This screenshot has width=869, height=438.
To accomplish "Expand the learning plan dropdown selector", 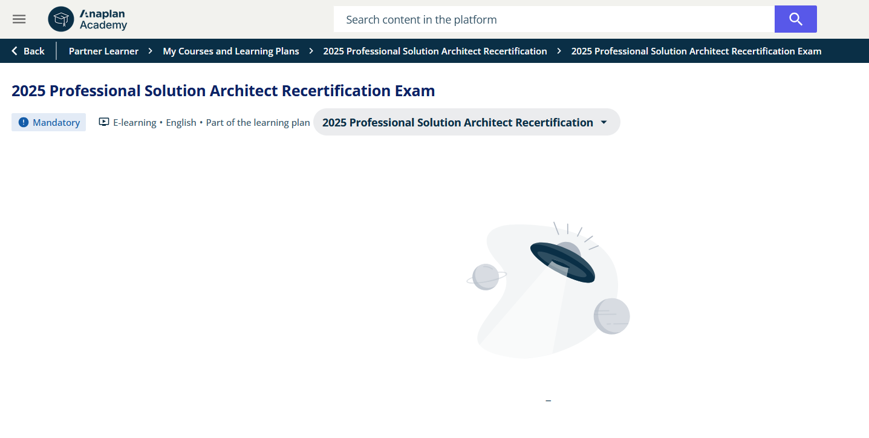I will [466, 122].
